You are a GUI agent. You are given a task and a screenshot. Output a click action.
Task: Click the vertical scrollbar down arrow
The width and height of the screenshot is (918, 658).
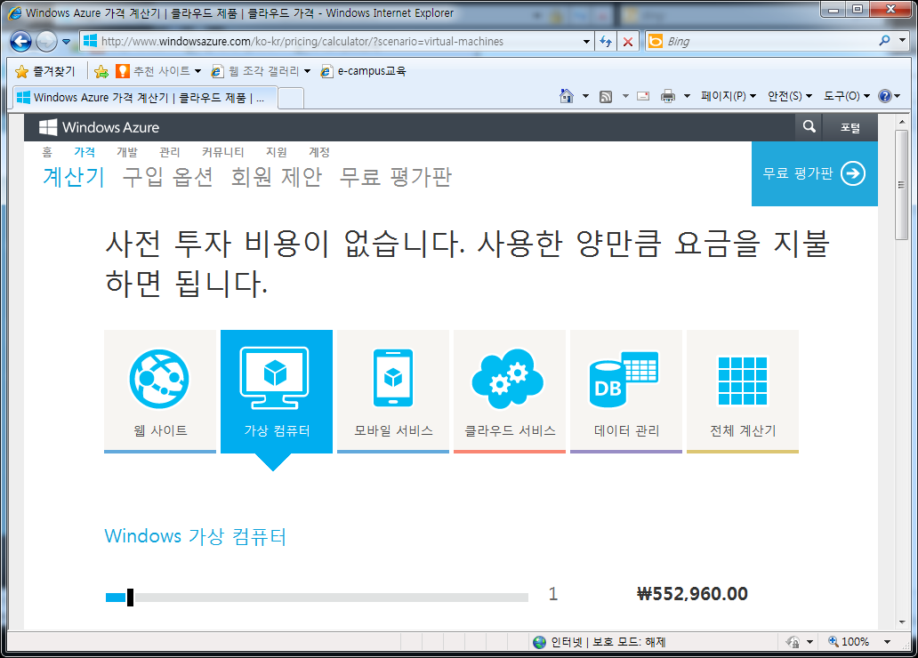[902, 622]
